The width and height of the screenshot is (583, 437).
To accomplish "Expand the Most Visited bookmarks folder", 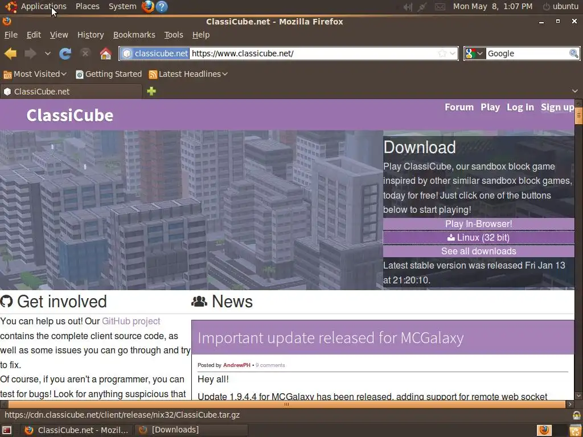I will tap(35, 74).
